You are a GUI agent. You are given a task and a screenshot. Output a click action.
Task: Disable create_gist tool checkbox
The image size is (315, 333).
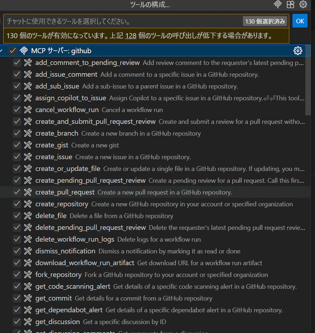coord(17,145)
